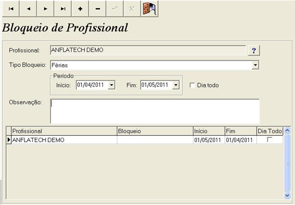Go to first record navigation button
295x205 pixels.
(x=11, y=9)
